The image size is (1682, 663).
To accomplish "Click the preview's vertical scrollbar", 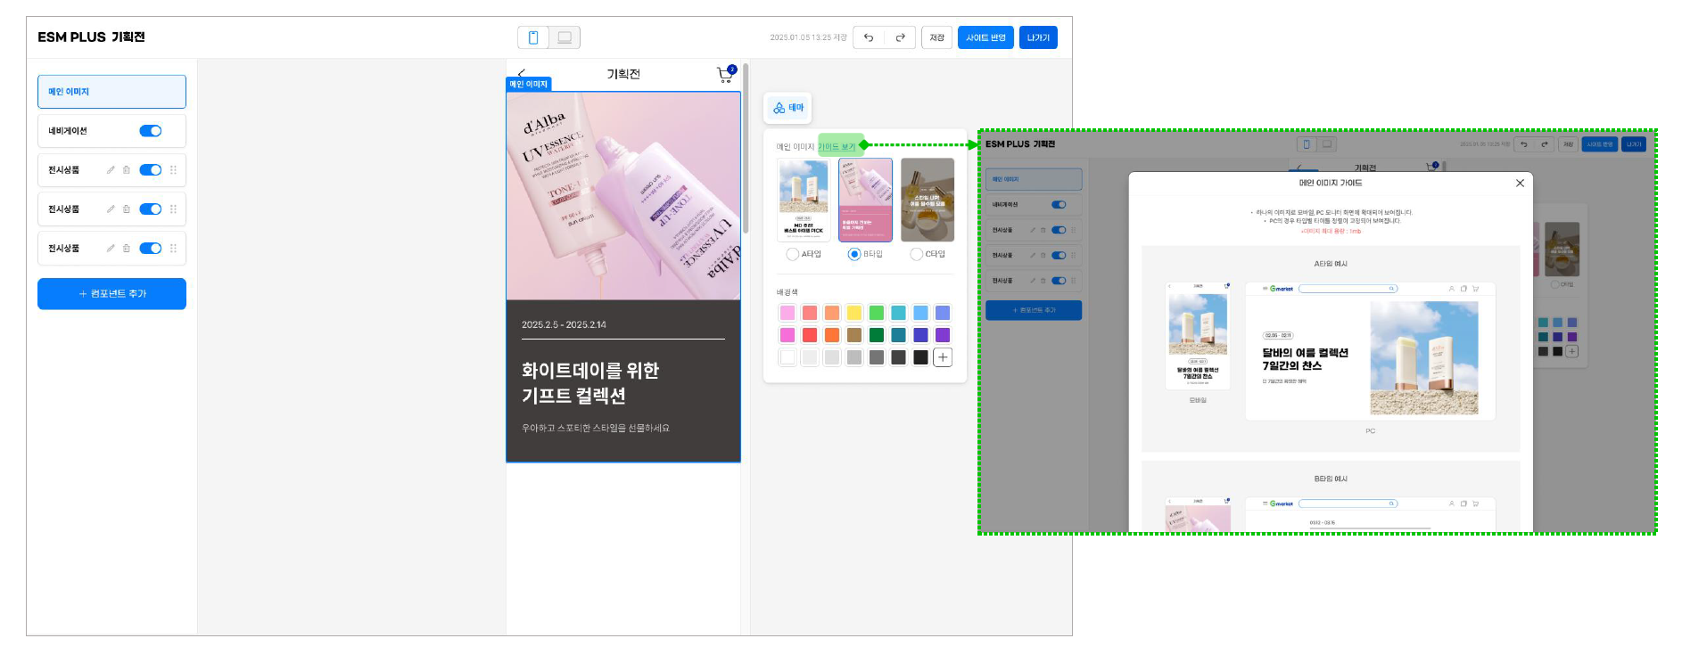I will [746, 148].
